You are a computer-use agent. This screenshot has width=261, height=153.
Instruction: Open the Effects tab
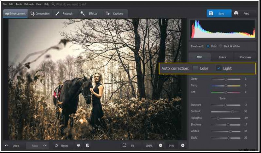[x=90, y=13]
